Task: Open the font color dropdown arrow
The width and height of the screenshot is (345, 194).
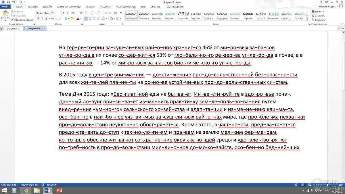Action: click(81, 19)
